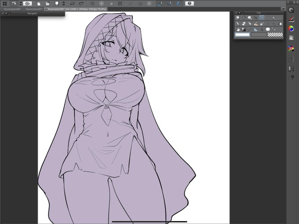This screenshot has width=299, height=224.
Task: Toggle Snap to Grid
Action: coord(178,4)
